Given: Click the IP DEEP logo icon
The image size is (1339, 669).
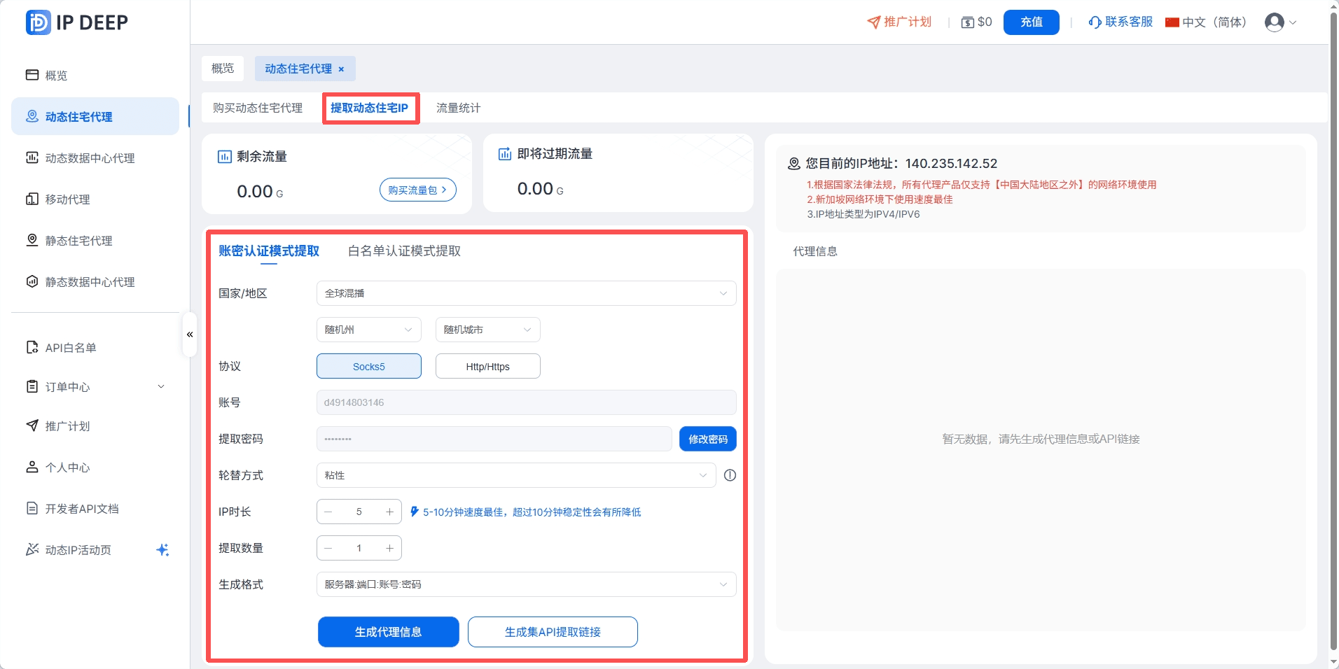Looking at the screenshot, I should tap(38, 22).
